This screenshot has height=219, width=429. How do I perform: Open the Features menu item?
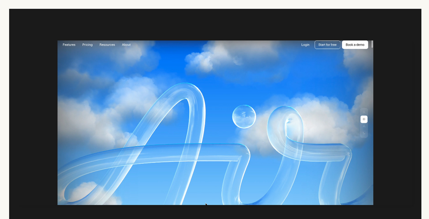(x=69, y=45)
